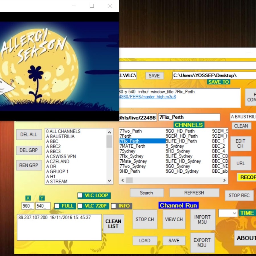
Task: Click the channel list scroll-right arrow
Action: 224,180
